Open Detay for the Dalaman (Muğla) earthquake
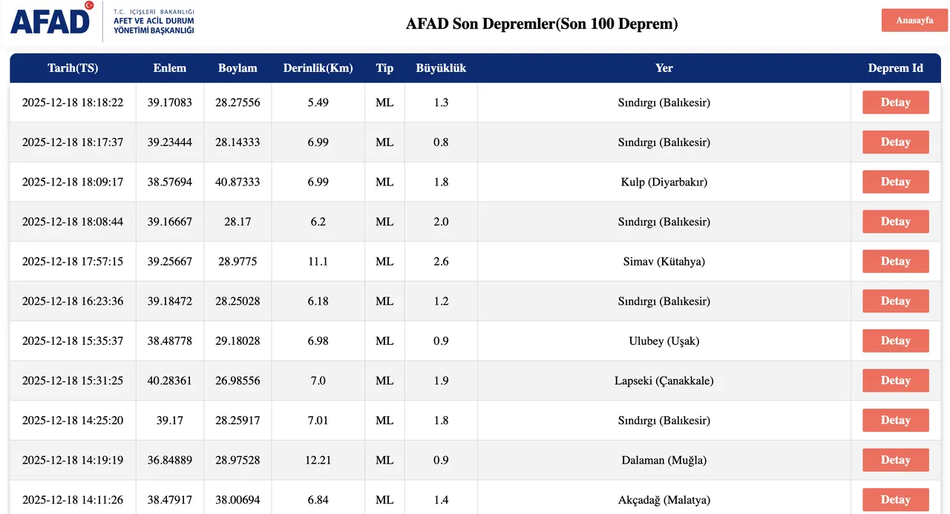This screenshot has width=950, height=514. (895, 460)
